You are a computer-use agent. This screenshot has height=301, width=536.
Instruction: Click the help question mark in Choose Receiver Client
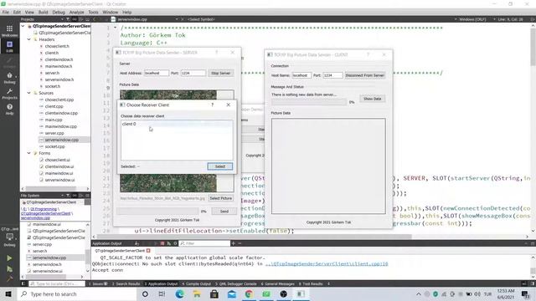[x=212, y=105]
